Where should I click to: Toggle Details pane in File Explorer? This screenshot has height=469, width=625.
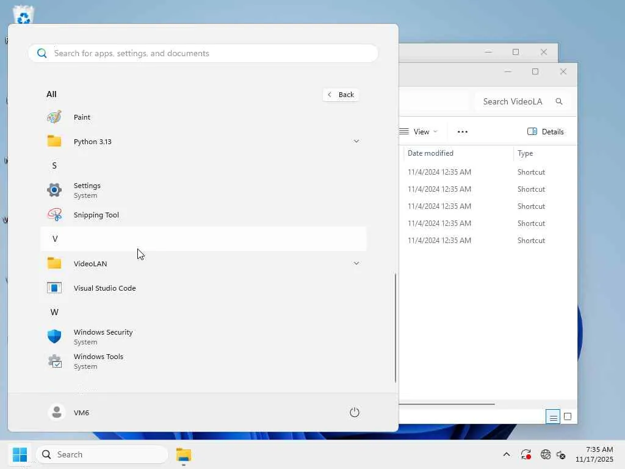(545, 132)
